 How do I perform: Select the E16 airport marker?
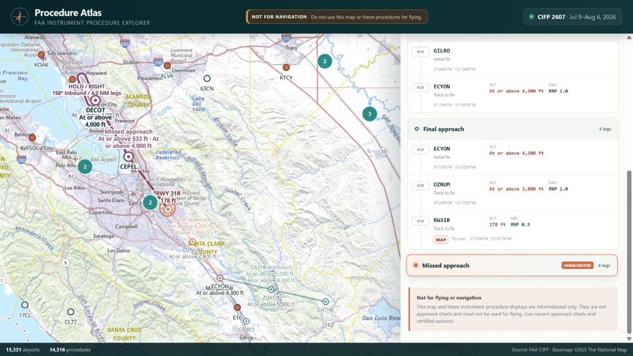237,308
